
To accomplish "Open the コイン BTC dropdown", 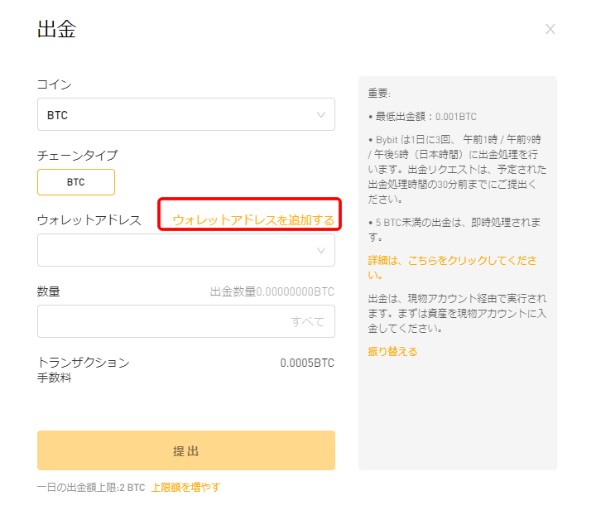I will [x=186, y=114].
